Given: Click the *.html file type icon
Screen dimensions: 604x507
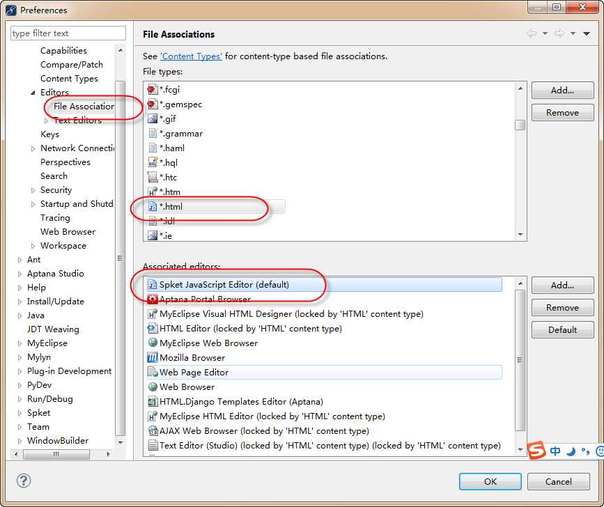Looking at the screenshot, I should [x=153, y=207].
